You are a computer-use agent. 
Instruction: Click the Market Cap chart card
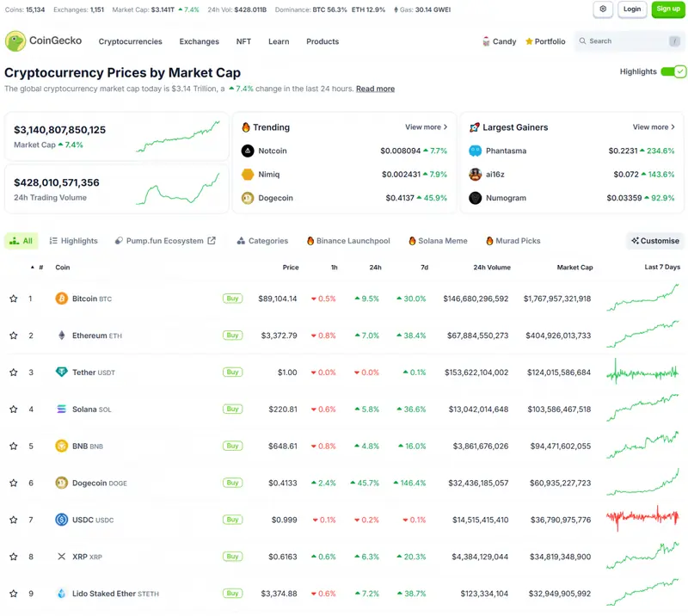pyautogui.click(x=117, y=137)
